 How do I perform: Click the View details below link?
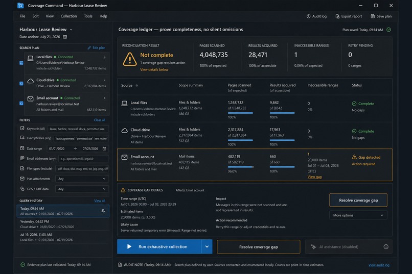[154, 70]
